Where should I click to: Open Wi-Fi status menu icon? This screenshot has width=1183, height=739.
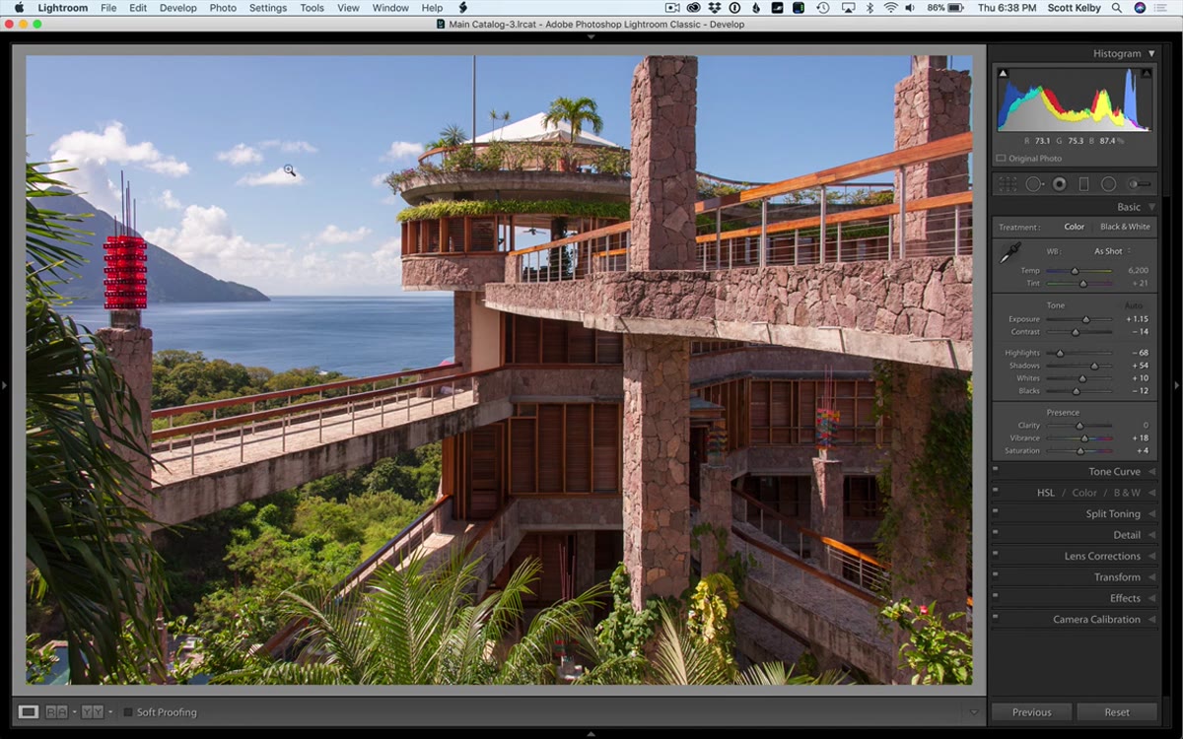click(890, 8)
